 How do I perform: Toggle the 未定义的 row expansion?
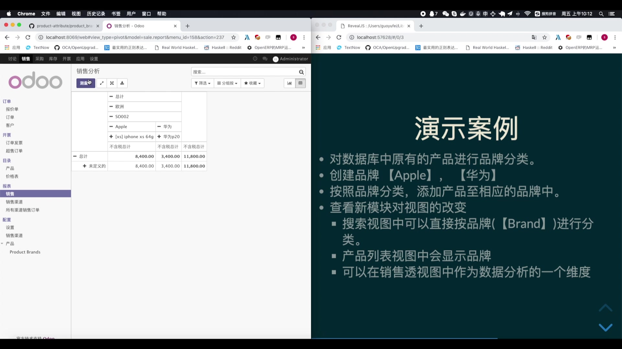coord(85,166)
